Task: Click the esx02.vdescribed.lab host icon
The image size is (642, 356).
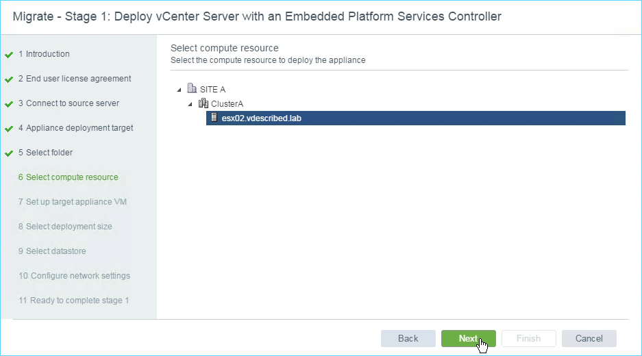Action: tap(214, 118)
